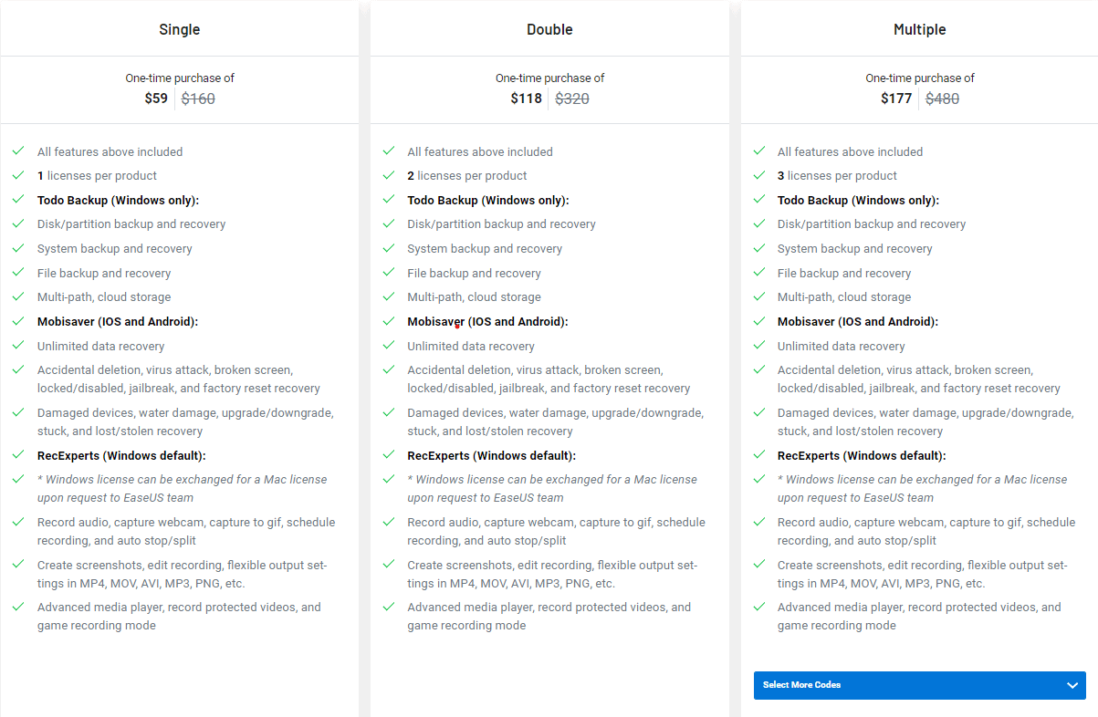Click checkmark beside Multiple plan's RecExperts heading

pos(758,454)
